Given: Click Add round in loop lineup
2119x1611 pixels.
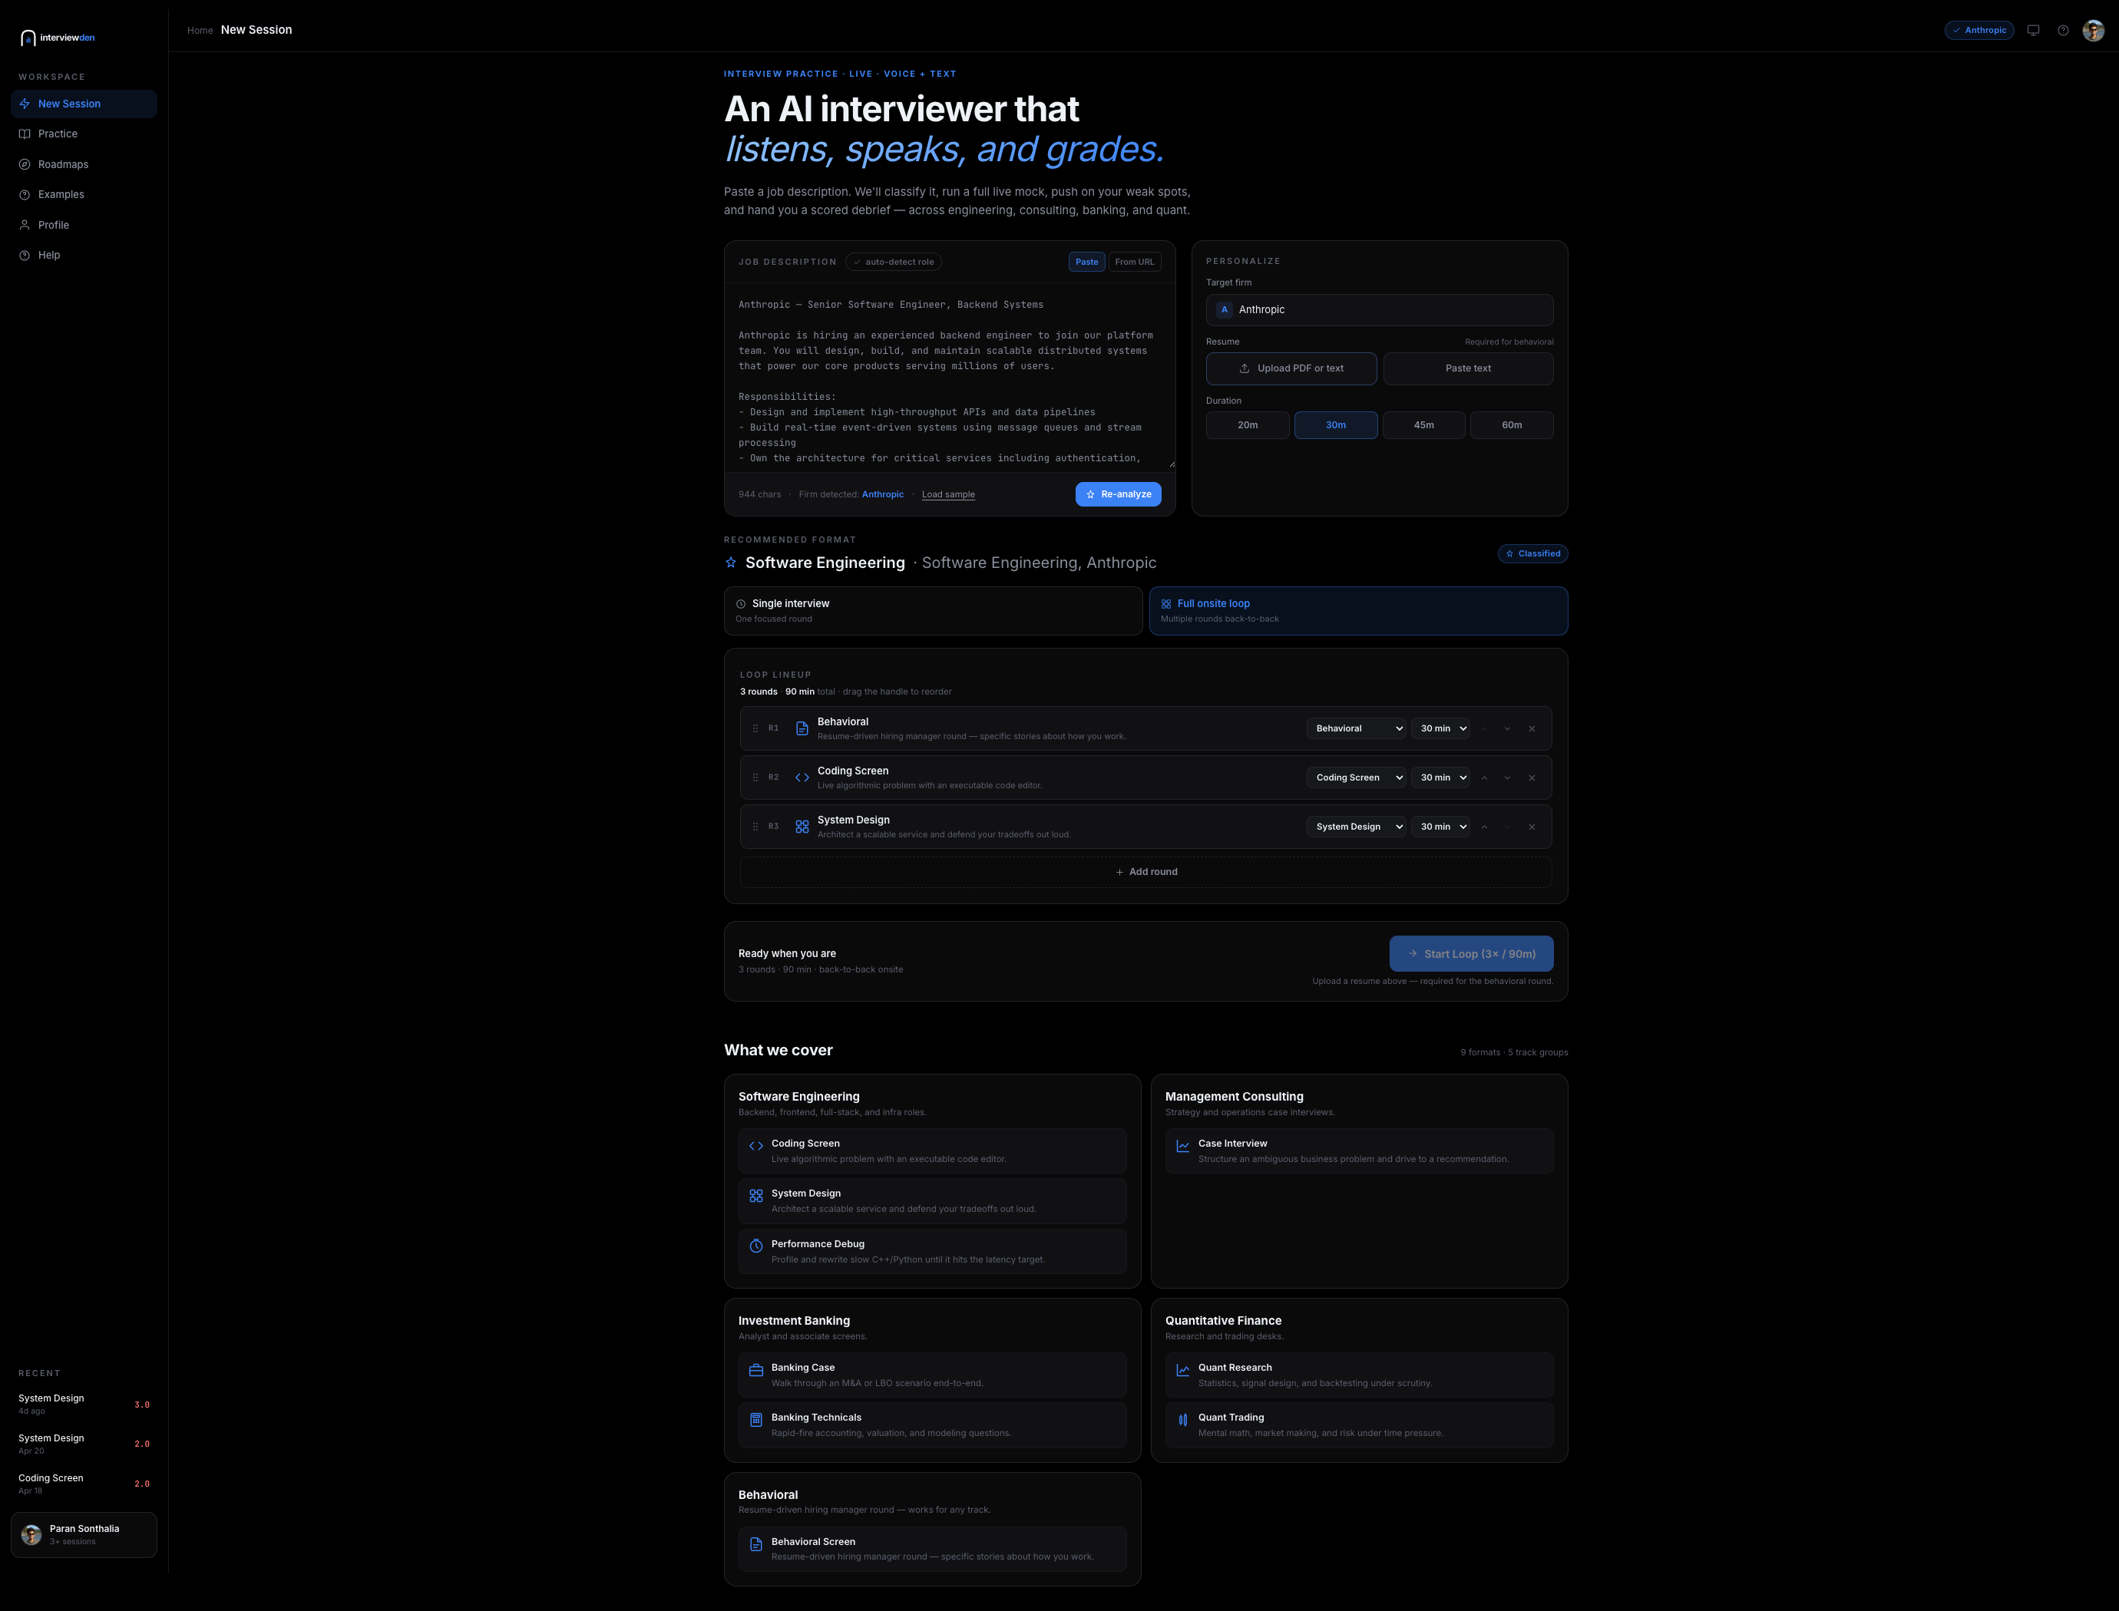Looking at the screenshot, I should pyautogui.click(x=1145, y=872).
